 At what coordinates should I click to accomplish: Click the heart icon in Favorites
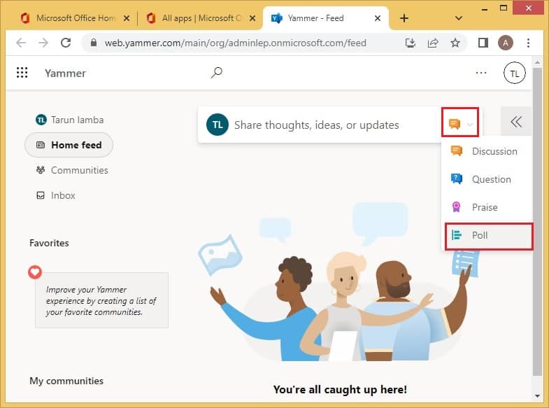[x=35, y=272]
